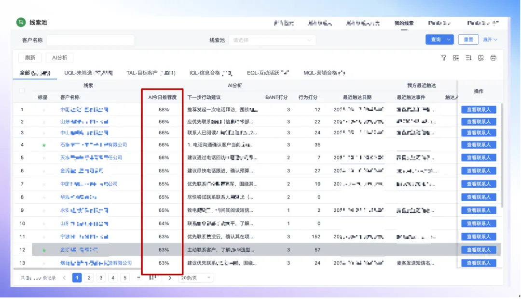Select the IQL-信息合格 tab
Viewport: 521px width, 299px height.
211,73
